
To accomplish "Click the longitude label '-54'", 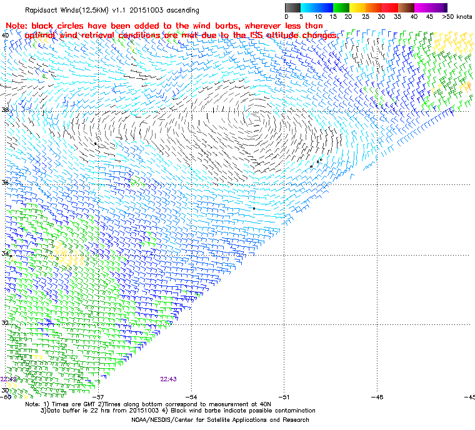I will (x=191, y=397).
